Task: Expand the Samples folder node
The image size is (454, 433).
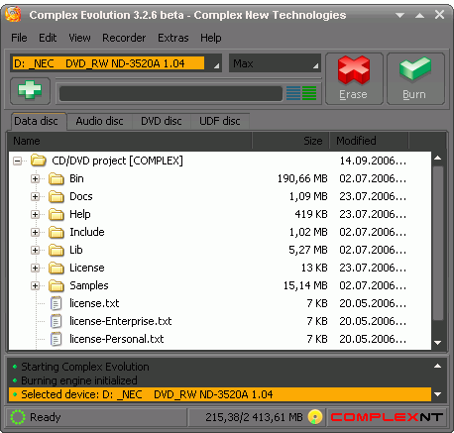Action: point(35,286)
